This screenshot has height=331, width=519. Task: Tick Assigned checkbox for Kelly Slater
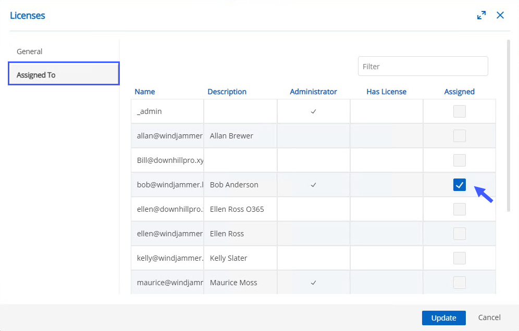point(459,258)
